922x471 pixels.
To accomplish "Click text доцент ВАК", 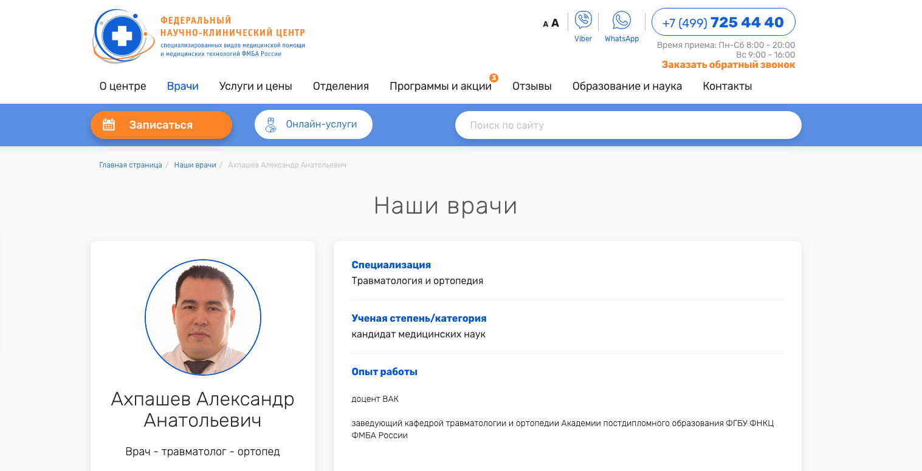I will tap(375, 399).
